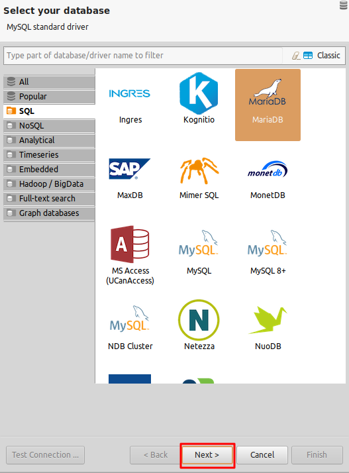The height and width of the screenshot is (473, 349).
Task: Choose the MonetDB database icon
Action: [x=268, y=169]
